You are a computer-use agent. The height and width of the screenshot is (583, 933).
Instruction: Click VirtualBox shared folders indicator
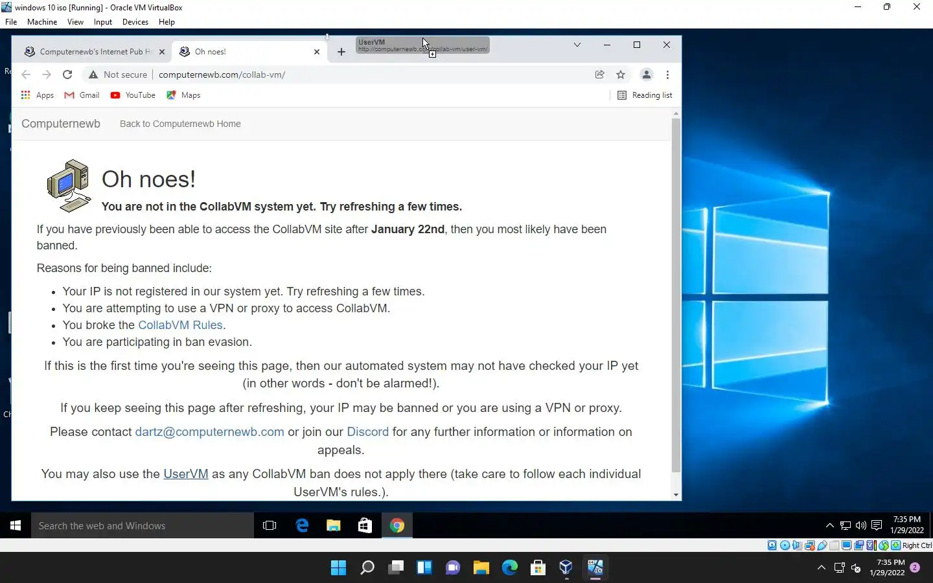tap(835, 545)
